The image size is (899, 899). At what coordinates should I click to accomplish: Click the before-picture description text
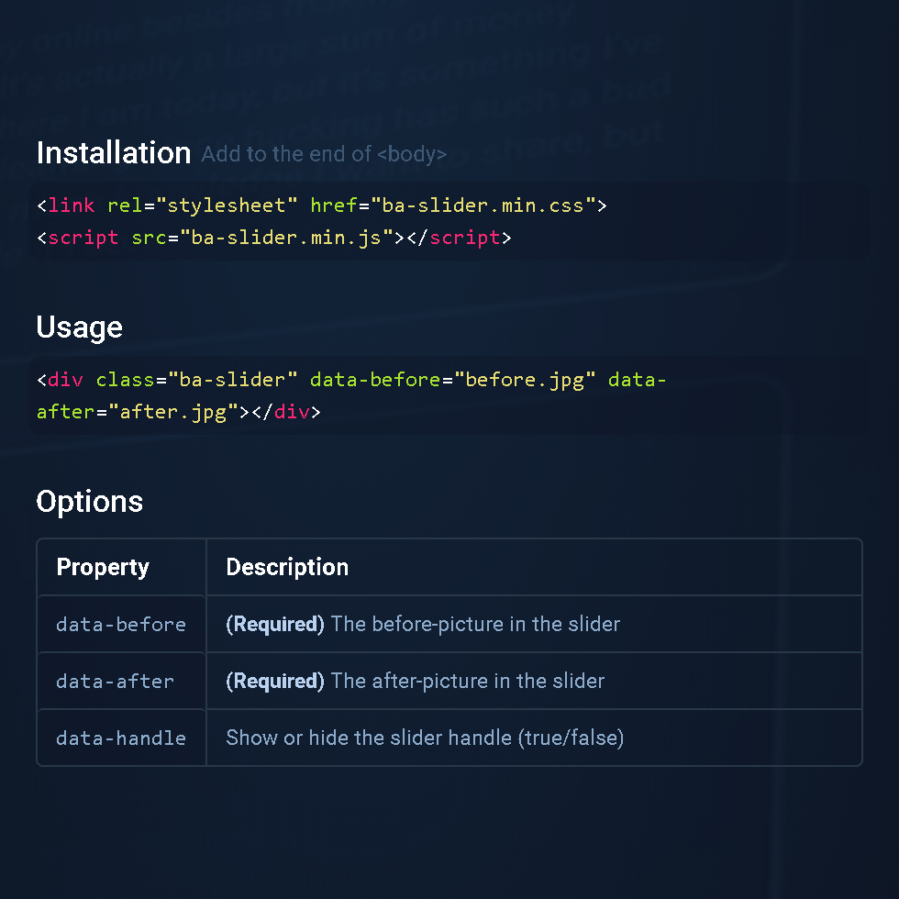tap(475, 625)
